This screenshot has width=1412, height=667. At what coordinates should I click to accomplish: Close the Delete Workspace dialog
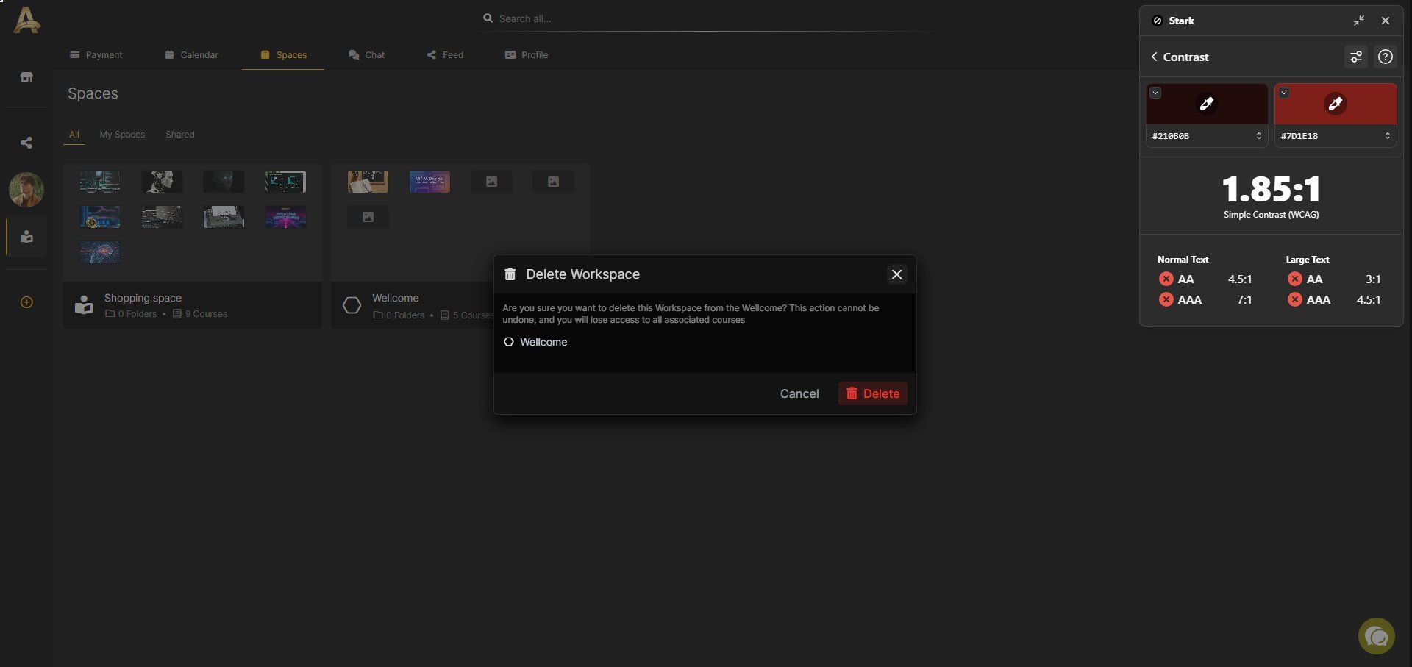click(x=896, y=274)
